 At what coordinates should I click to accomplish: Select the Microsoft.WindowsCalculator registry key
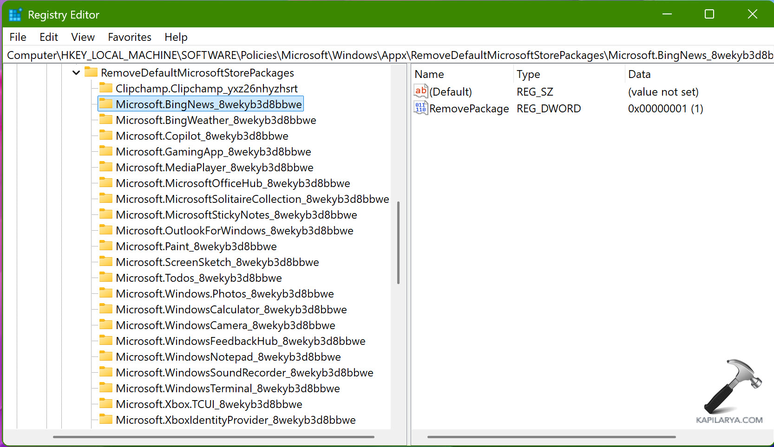[231, 310]
